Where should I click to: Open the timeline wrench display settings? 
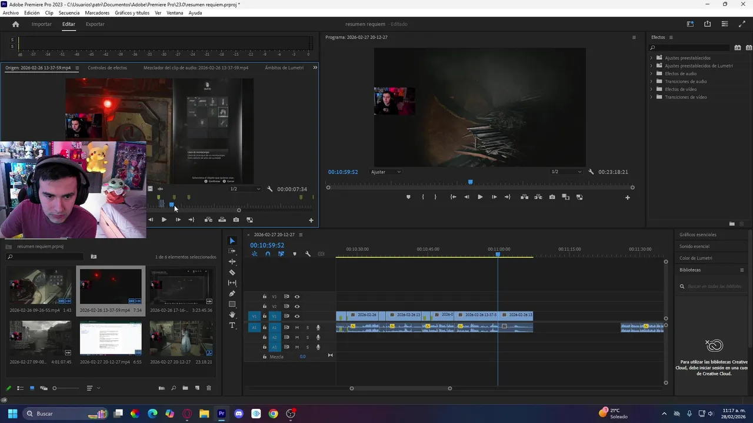[308, 254]
